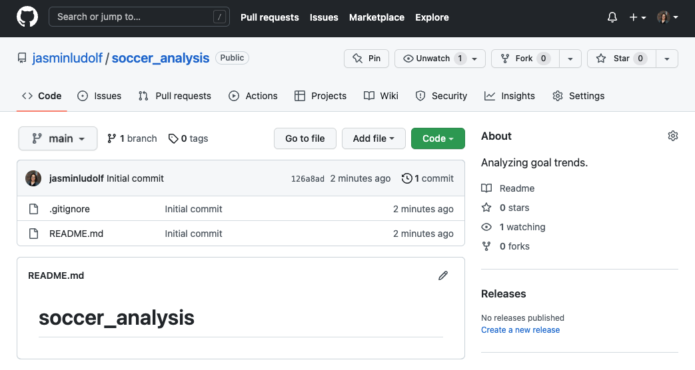
Task: Switch to the Security tab
Action: click(x=441, y=96)
